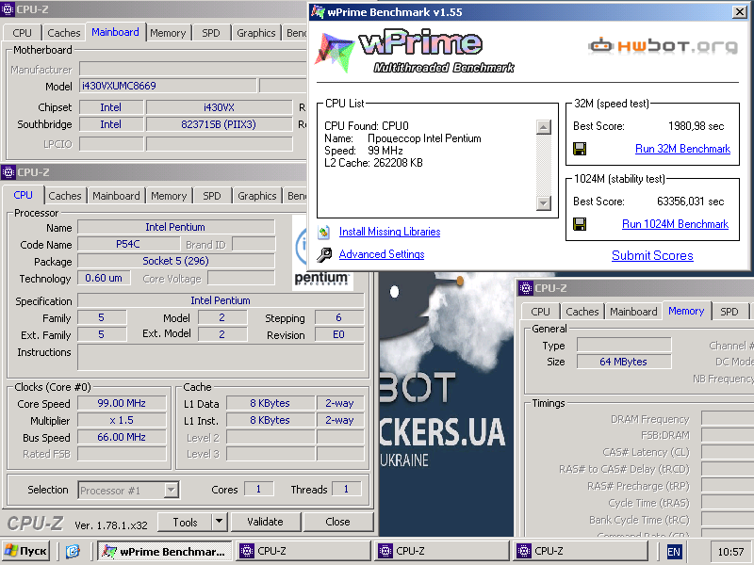The image size is (754, 565).
Task: Switch to Mainboard tab in Memory CPU-Z window
Action: tap(633, 312)
